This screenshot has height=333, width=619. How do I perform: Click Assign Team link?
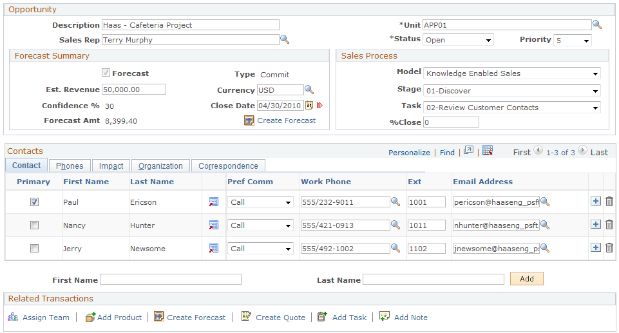(x=46, y=317)
